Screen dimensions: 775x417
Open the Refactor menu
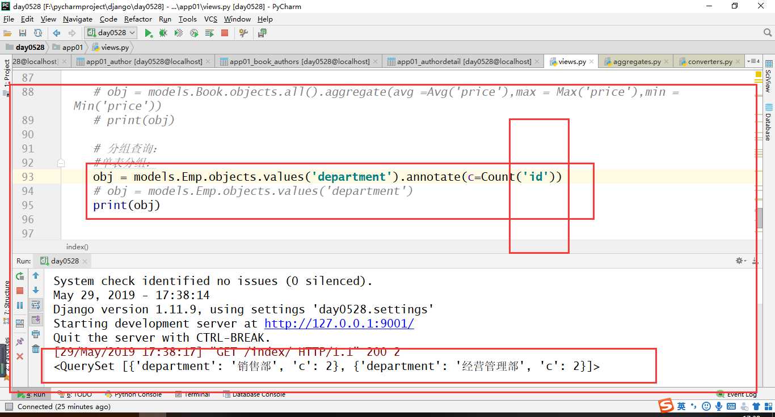pyautogui.click(x=138, y=19)
